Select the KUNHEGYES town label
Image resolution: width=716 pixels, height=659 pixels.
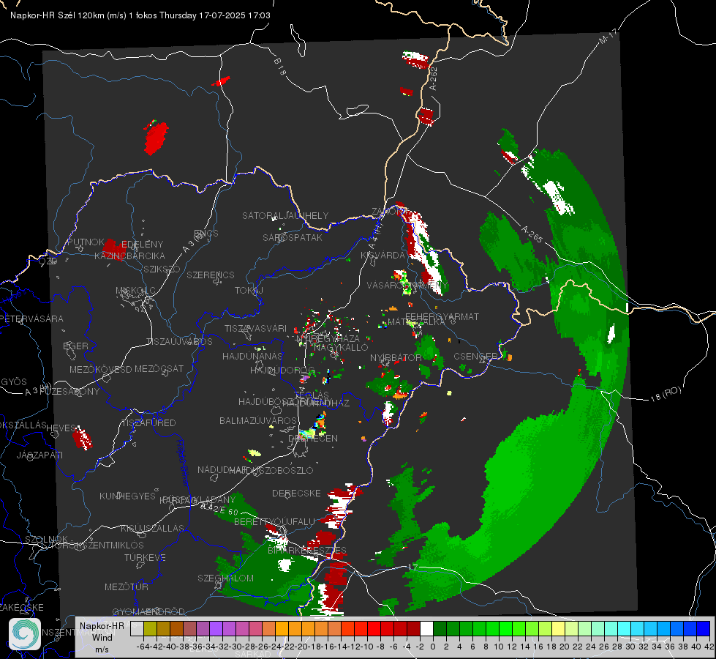coord(127,496)
